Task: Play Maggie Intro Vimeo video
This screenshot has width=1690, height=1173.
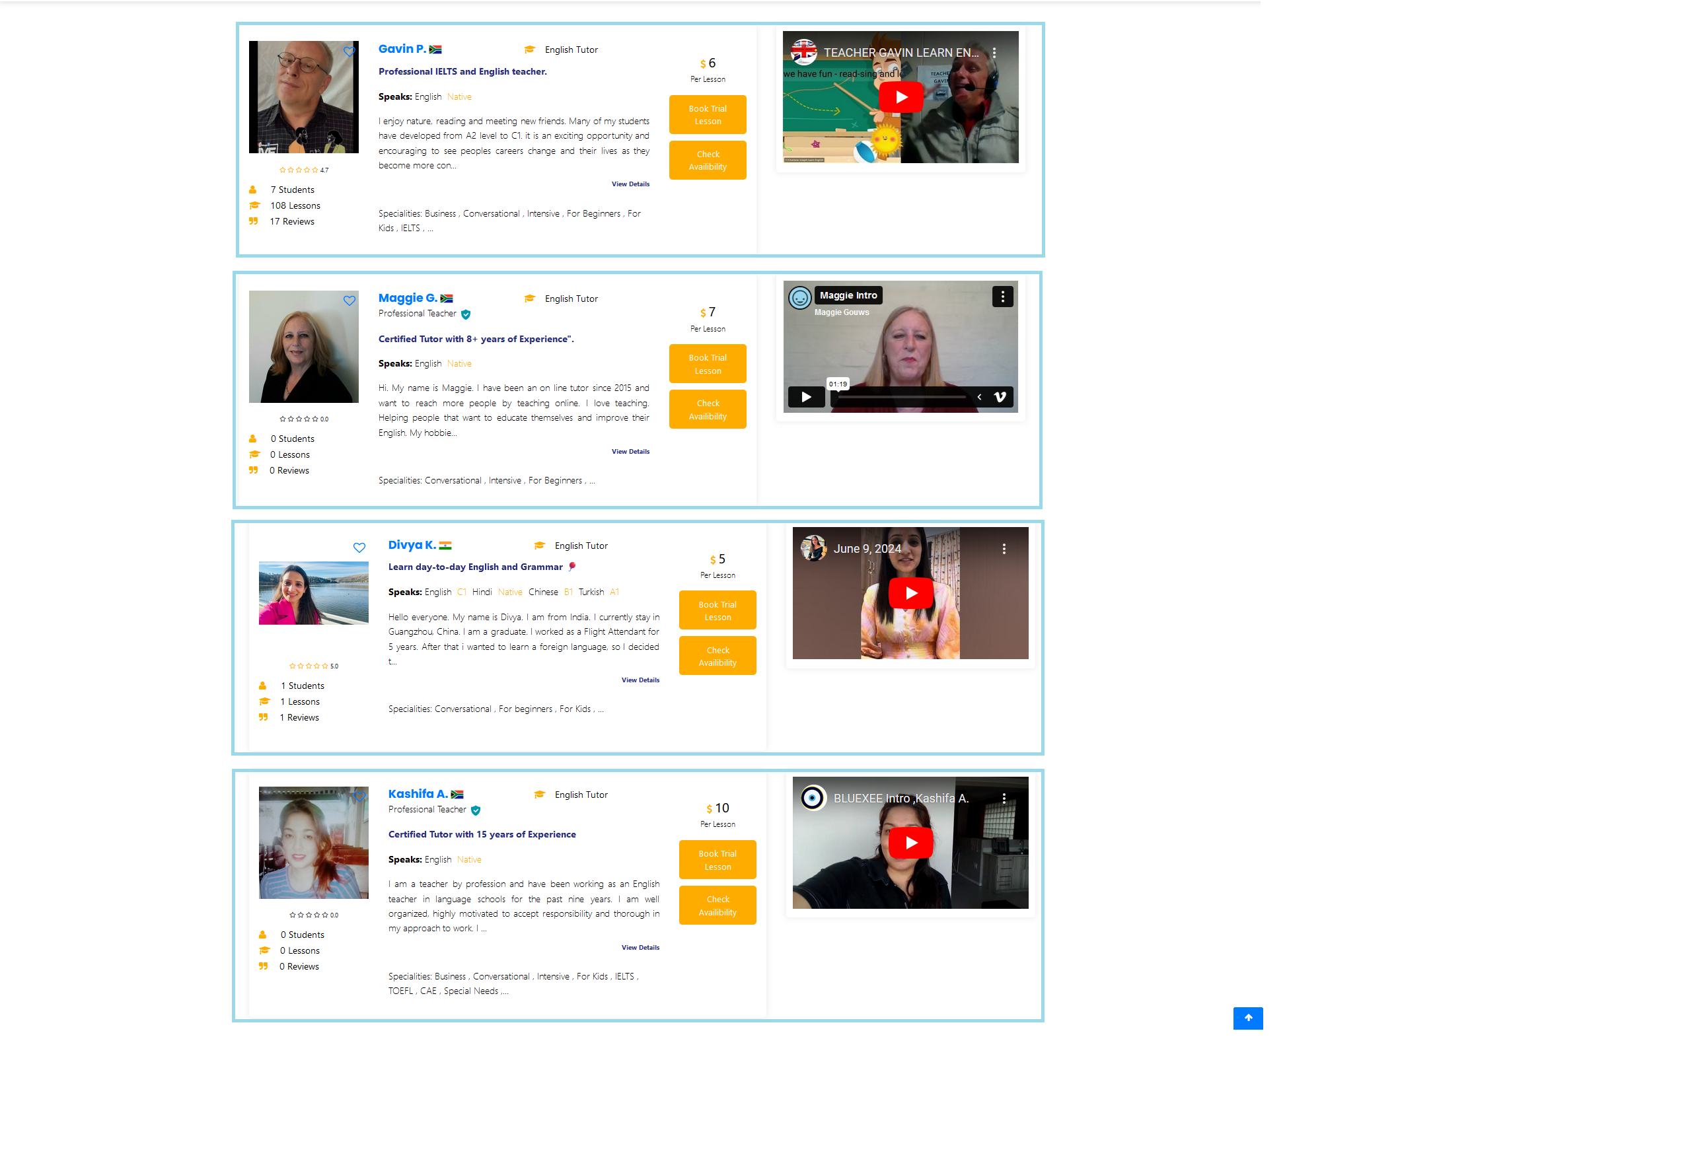Action: point(805,397)
